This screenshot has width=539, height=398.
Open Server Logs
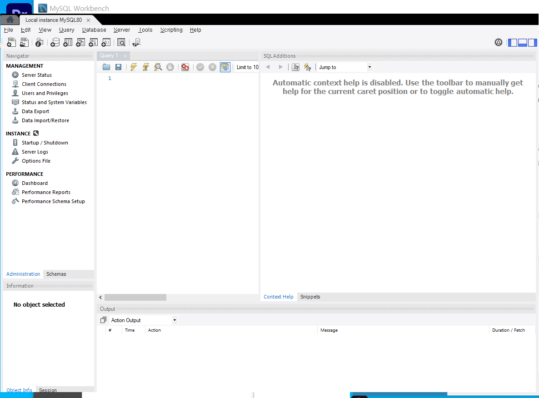click(35, 152)
